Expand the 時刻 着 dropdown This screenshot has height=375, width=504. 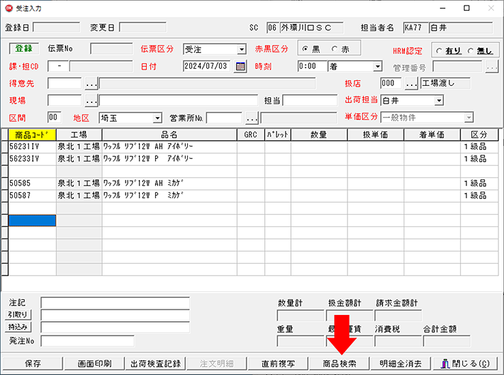point(378,66)
